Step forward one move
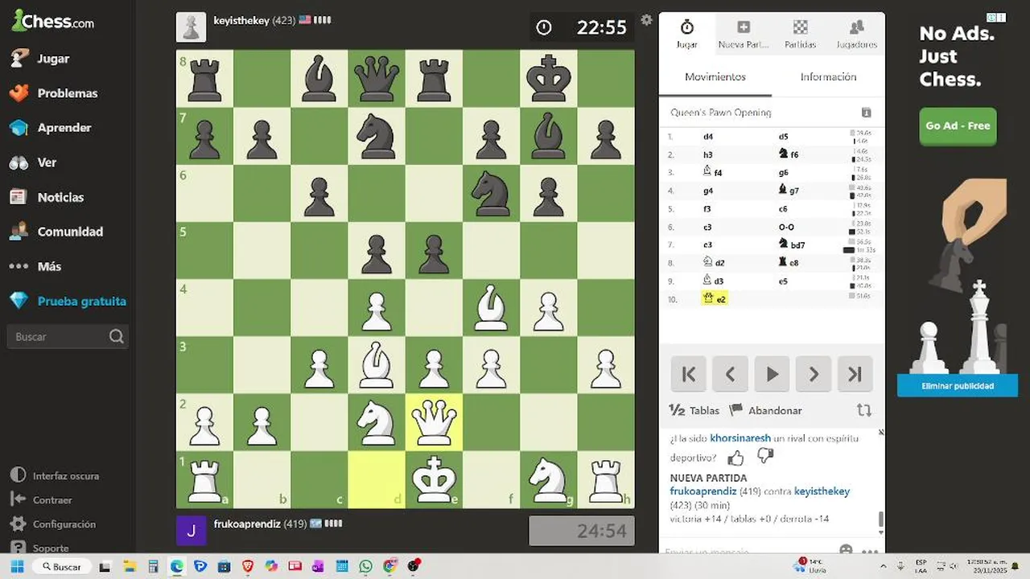Viewport: 1030px width, 579px height. [x=814, y=374]
